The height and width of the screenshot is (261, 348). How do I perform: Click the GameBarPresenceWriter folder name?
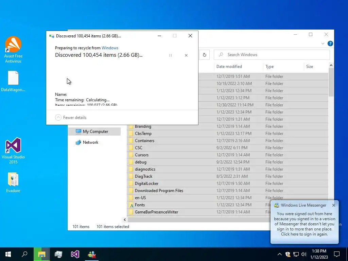coord(156,212)
